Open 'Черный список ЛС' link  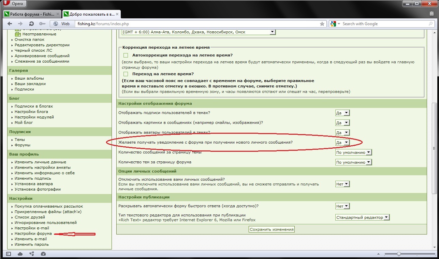click(33, 50)
